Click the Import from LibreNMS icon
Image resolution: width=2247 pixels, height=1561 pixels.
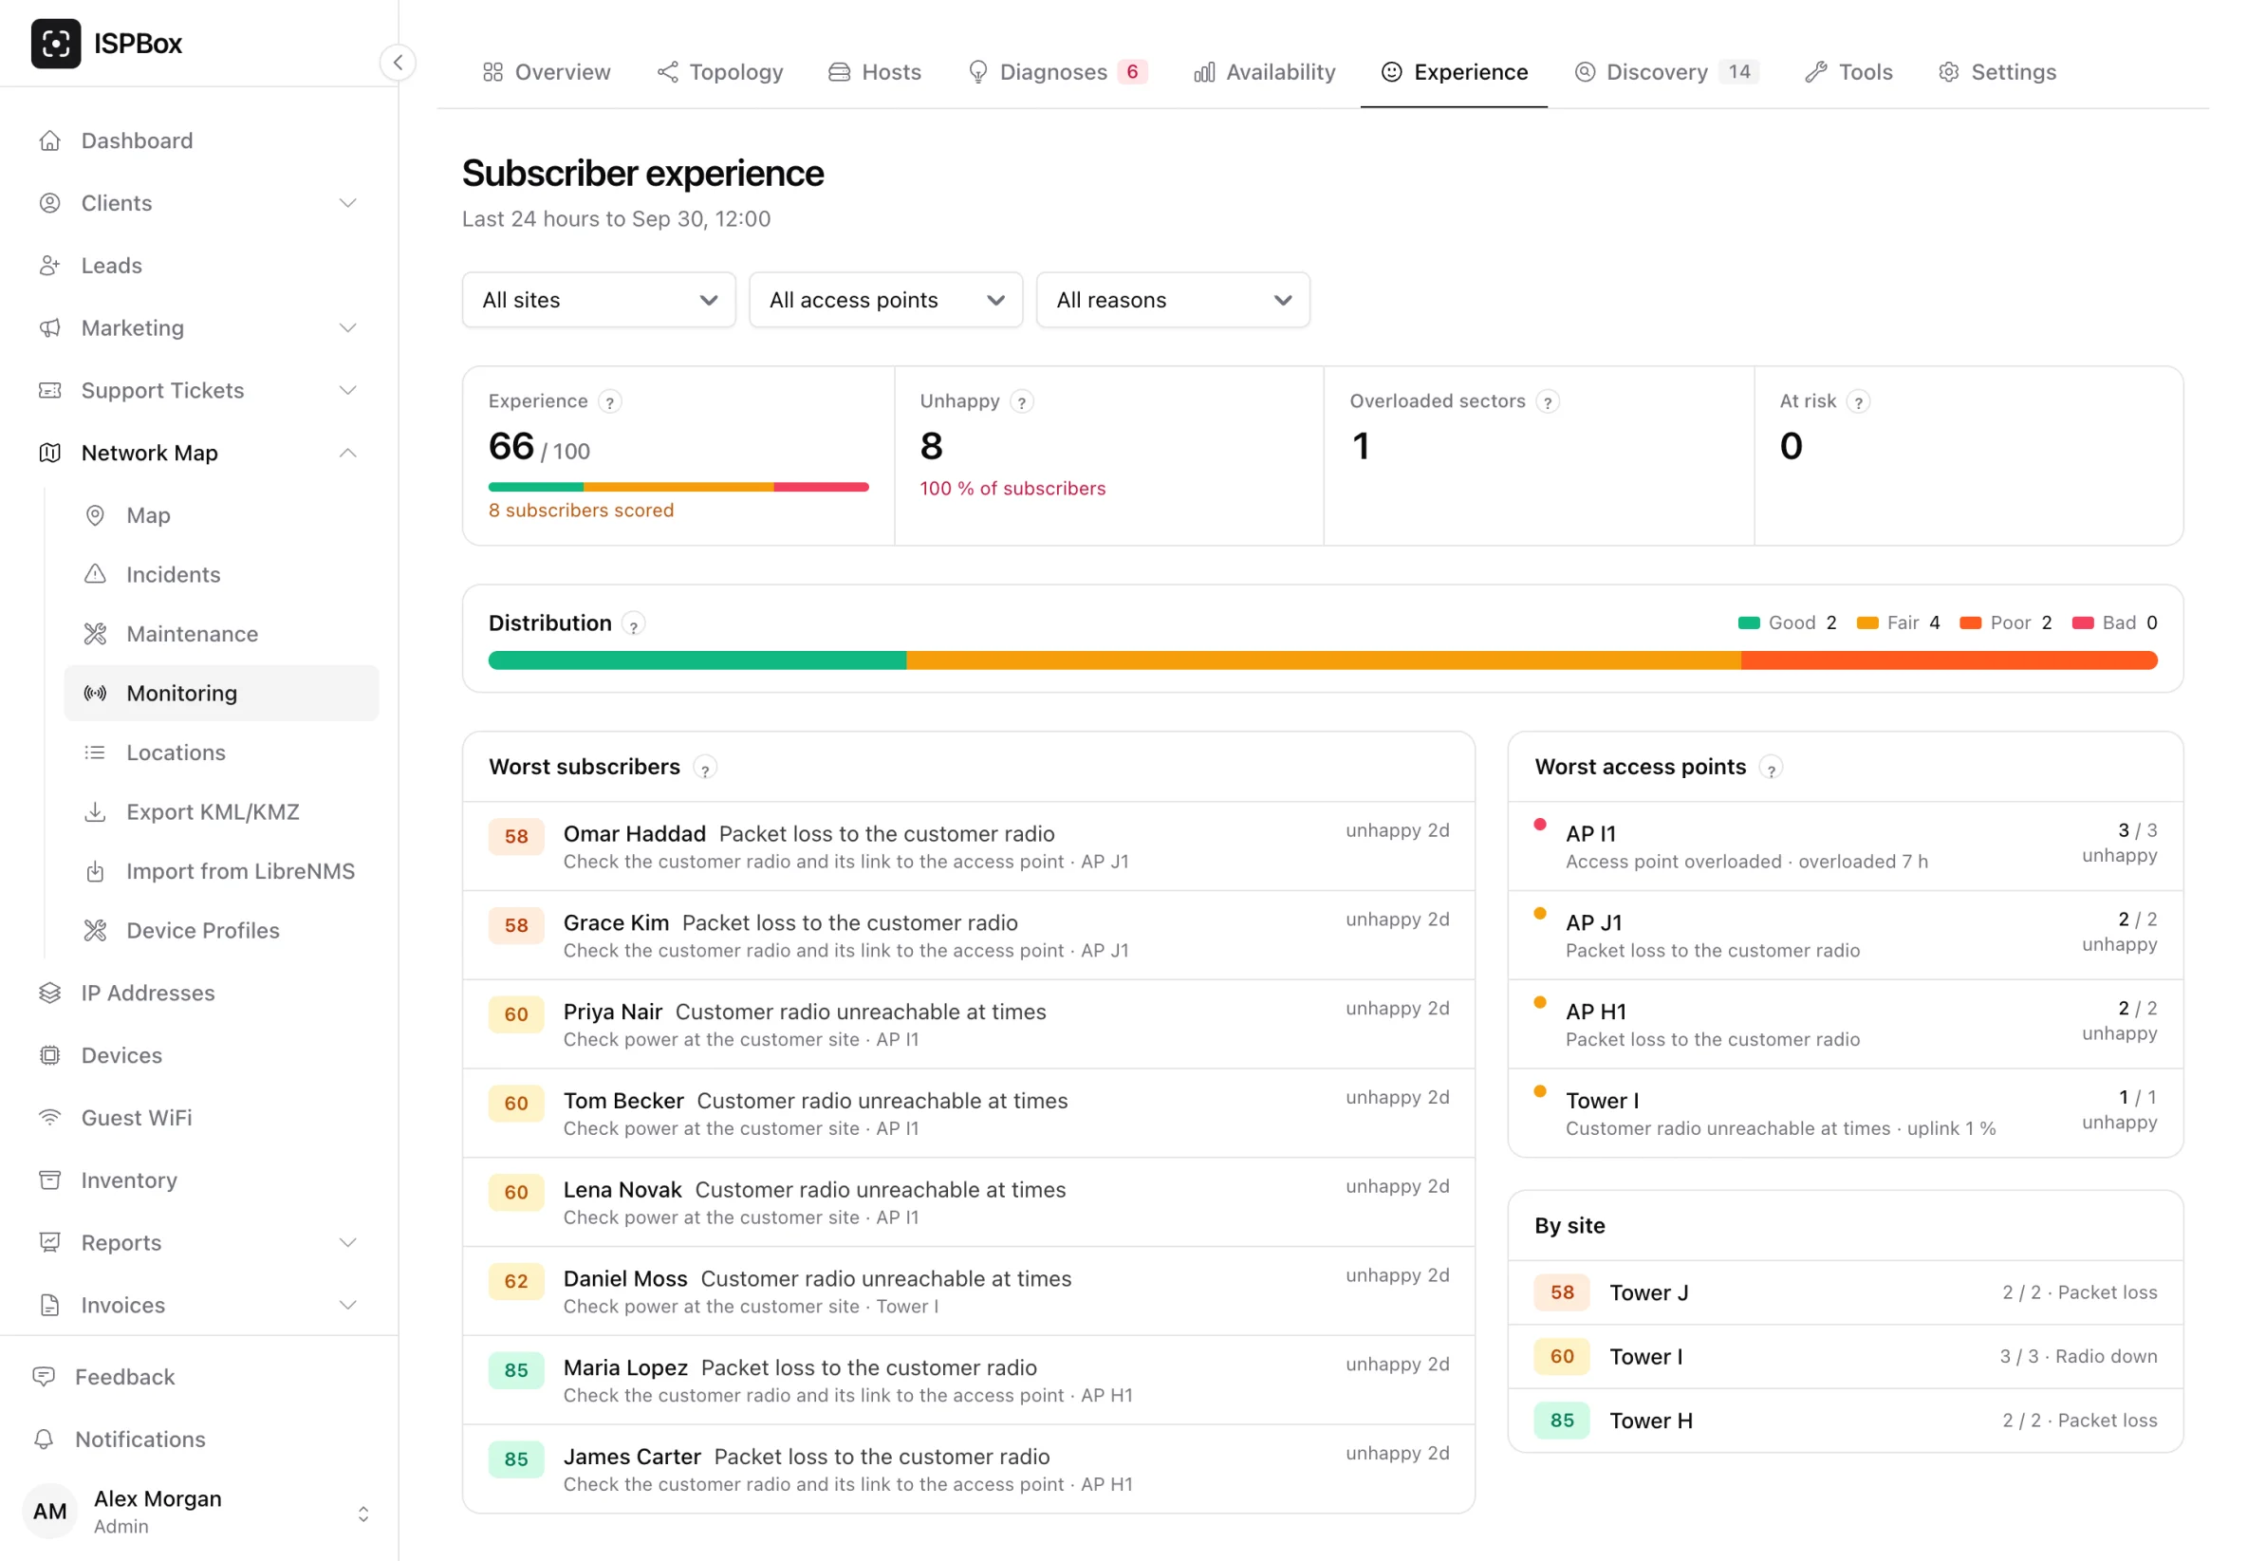point(95,871)
